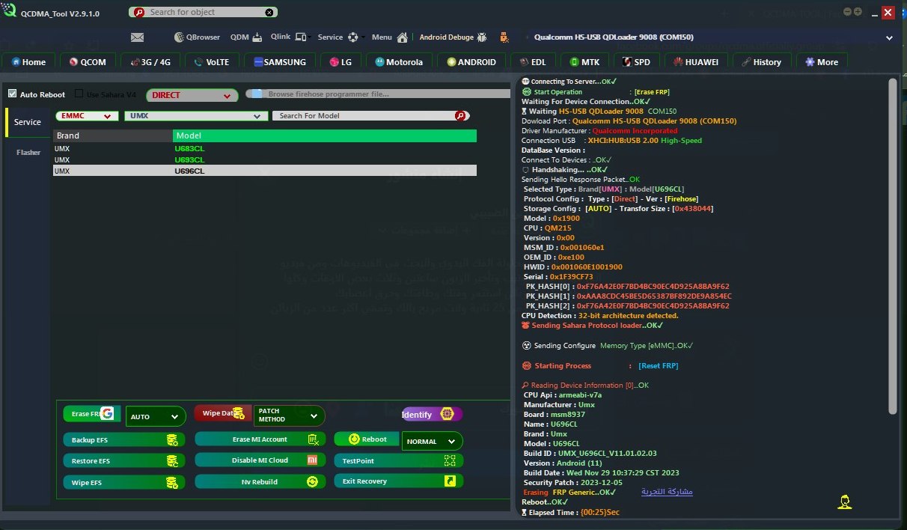
Task: Click the Brand column header
Action: (112, 136)
